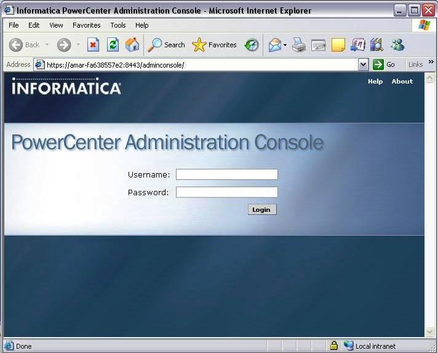Minimize the browser window
This screenshot has width=438, height=353.
click(400, 10)
